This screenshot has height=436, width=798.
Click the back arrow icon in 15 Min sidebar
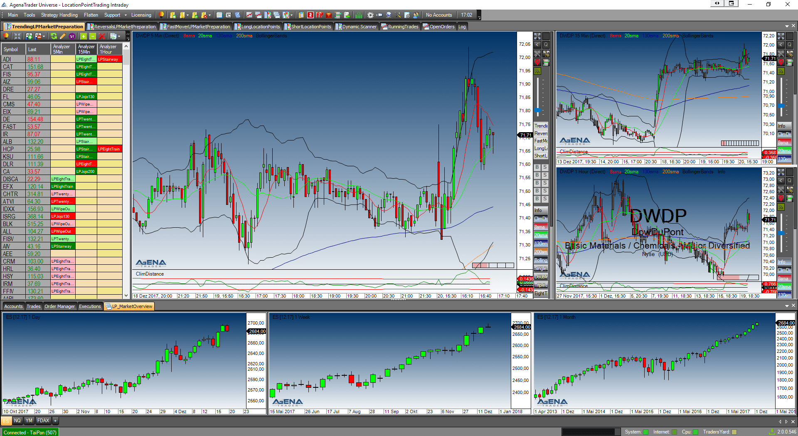click(x=781, y=45)
